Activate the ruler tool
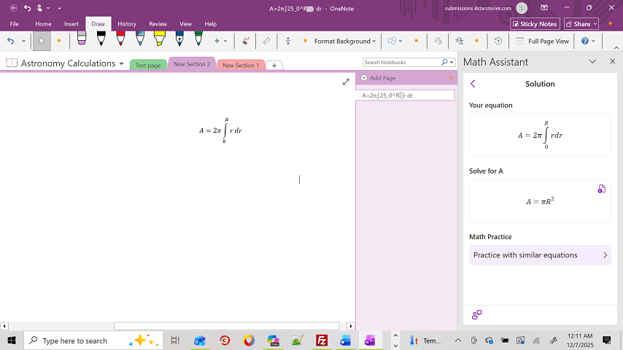The image size is (623, 350). click(266, 42)
